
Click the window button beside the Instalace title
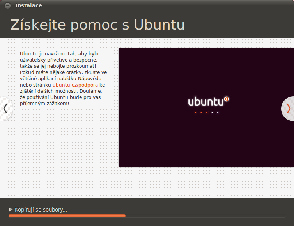(7, 5)
